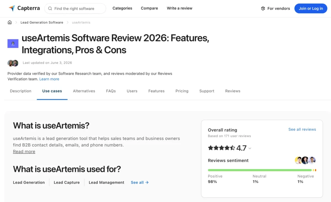Viewport: 331px width, 202px height.
Task: Click the Positive 98% sentiment label
Action: tap(215, 179)
